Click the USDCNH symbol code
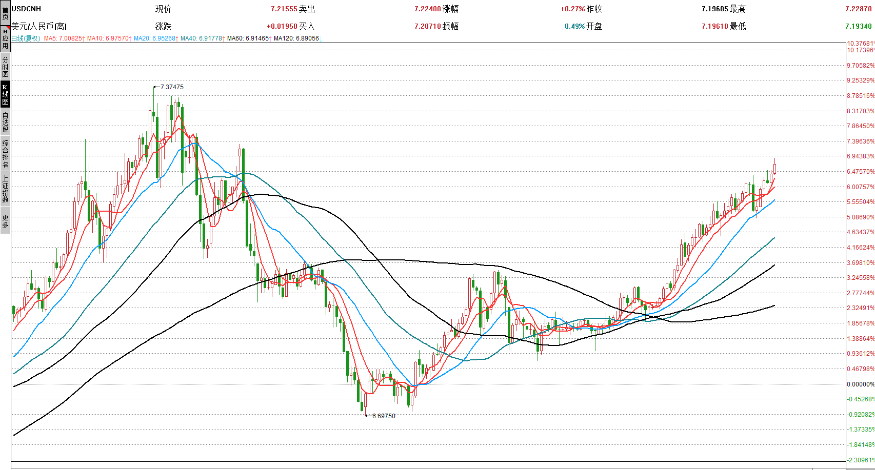875x470 pixels. click(26, 9)
